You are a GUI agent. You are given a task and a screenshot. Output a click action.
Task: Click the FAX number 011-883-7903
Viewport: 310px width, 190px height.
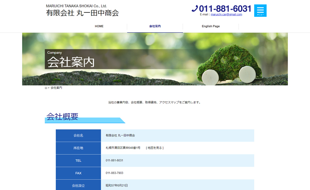point(114,173)
